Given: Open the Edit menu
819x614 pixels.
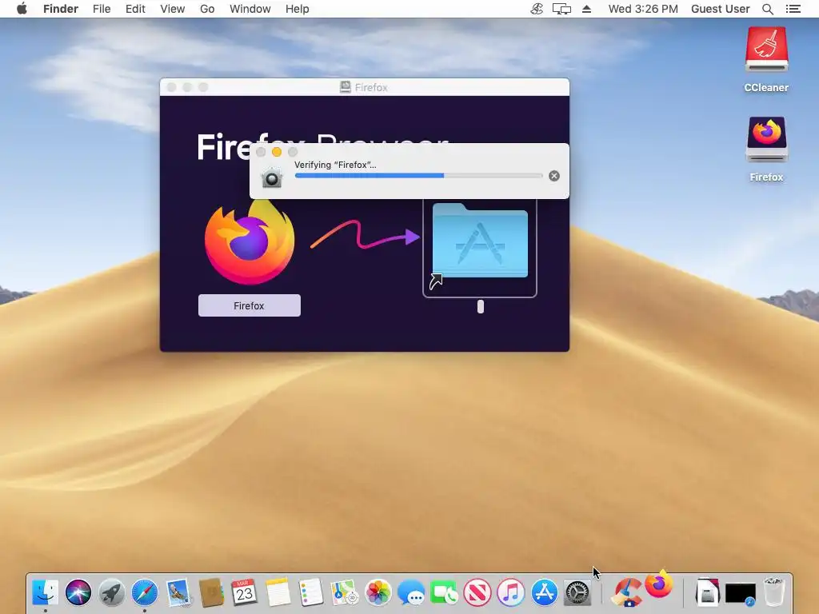Looking at the screenshot, I should pos(135,9).
